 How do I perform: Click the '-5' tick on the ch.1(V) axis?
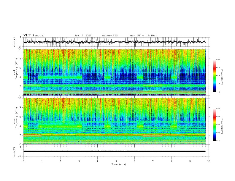click(20, 47)
